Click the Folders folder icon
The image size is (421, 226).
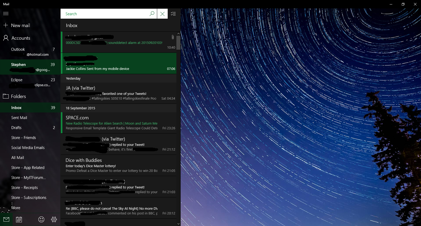6,96
